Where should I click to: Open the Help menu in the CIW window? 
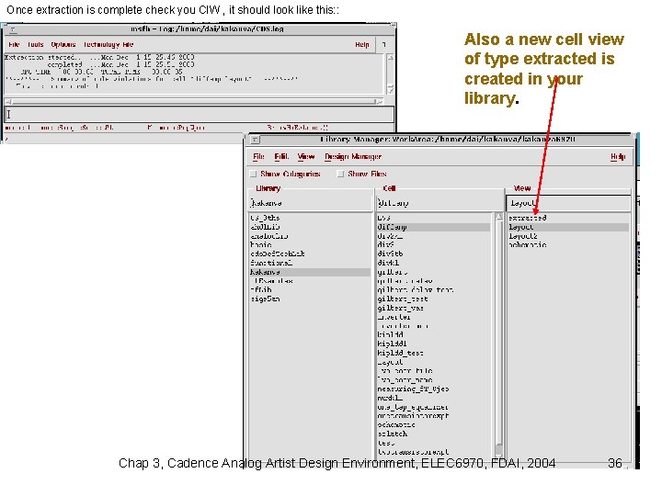click(x=362, y=44)
